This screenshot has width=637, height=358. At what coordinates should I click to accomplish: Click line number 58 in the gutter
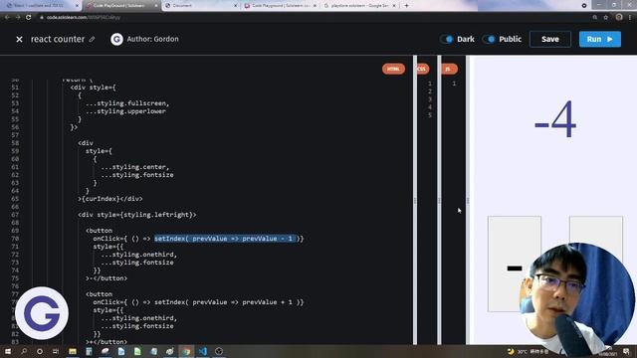(15, 143)
